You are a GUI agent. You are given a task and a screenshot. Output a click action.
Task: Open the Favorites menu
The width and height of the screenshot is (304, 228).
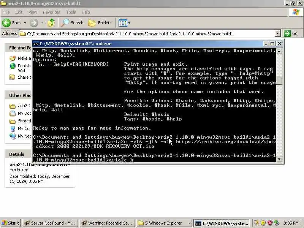51,12
